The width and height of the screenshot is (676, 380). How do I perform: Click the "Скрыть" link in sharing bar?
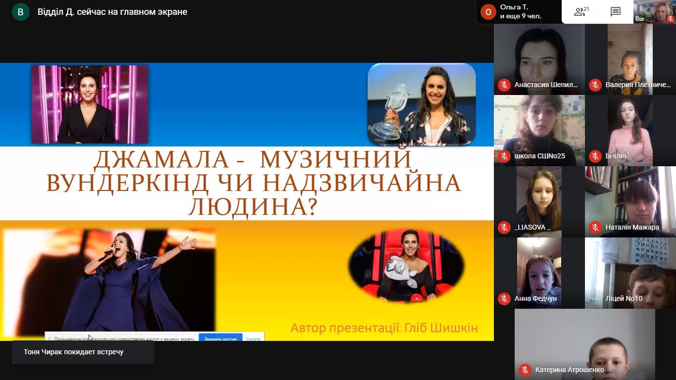pyautogui.click(x=253, y=339)
